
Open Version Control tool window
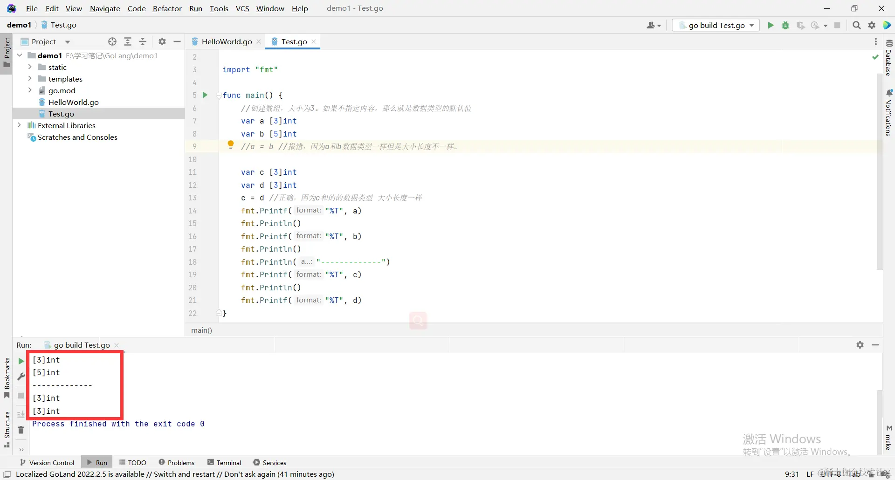(47, 462)
